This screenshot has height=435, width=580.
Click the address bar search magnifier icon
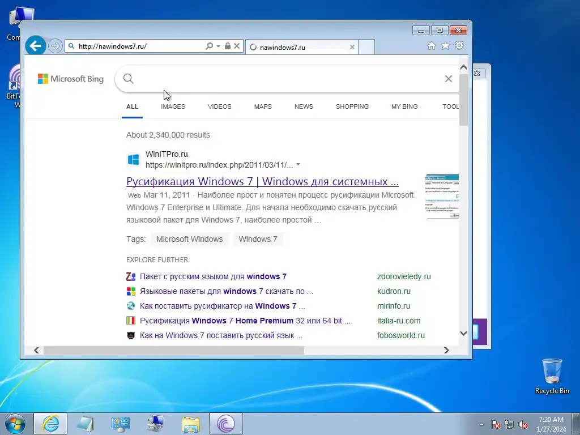[x=210, y=46]
